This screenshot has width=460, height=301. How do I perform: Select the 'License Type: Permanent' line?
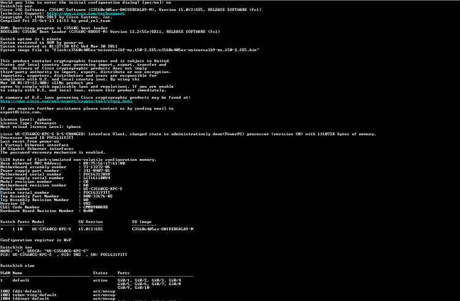(x=29, y=123)
